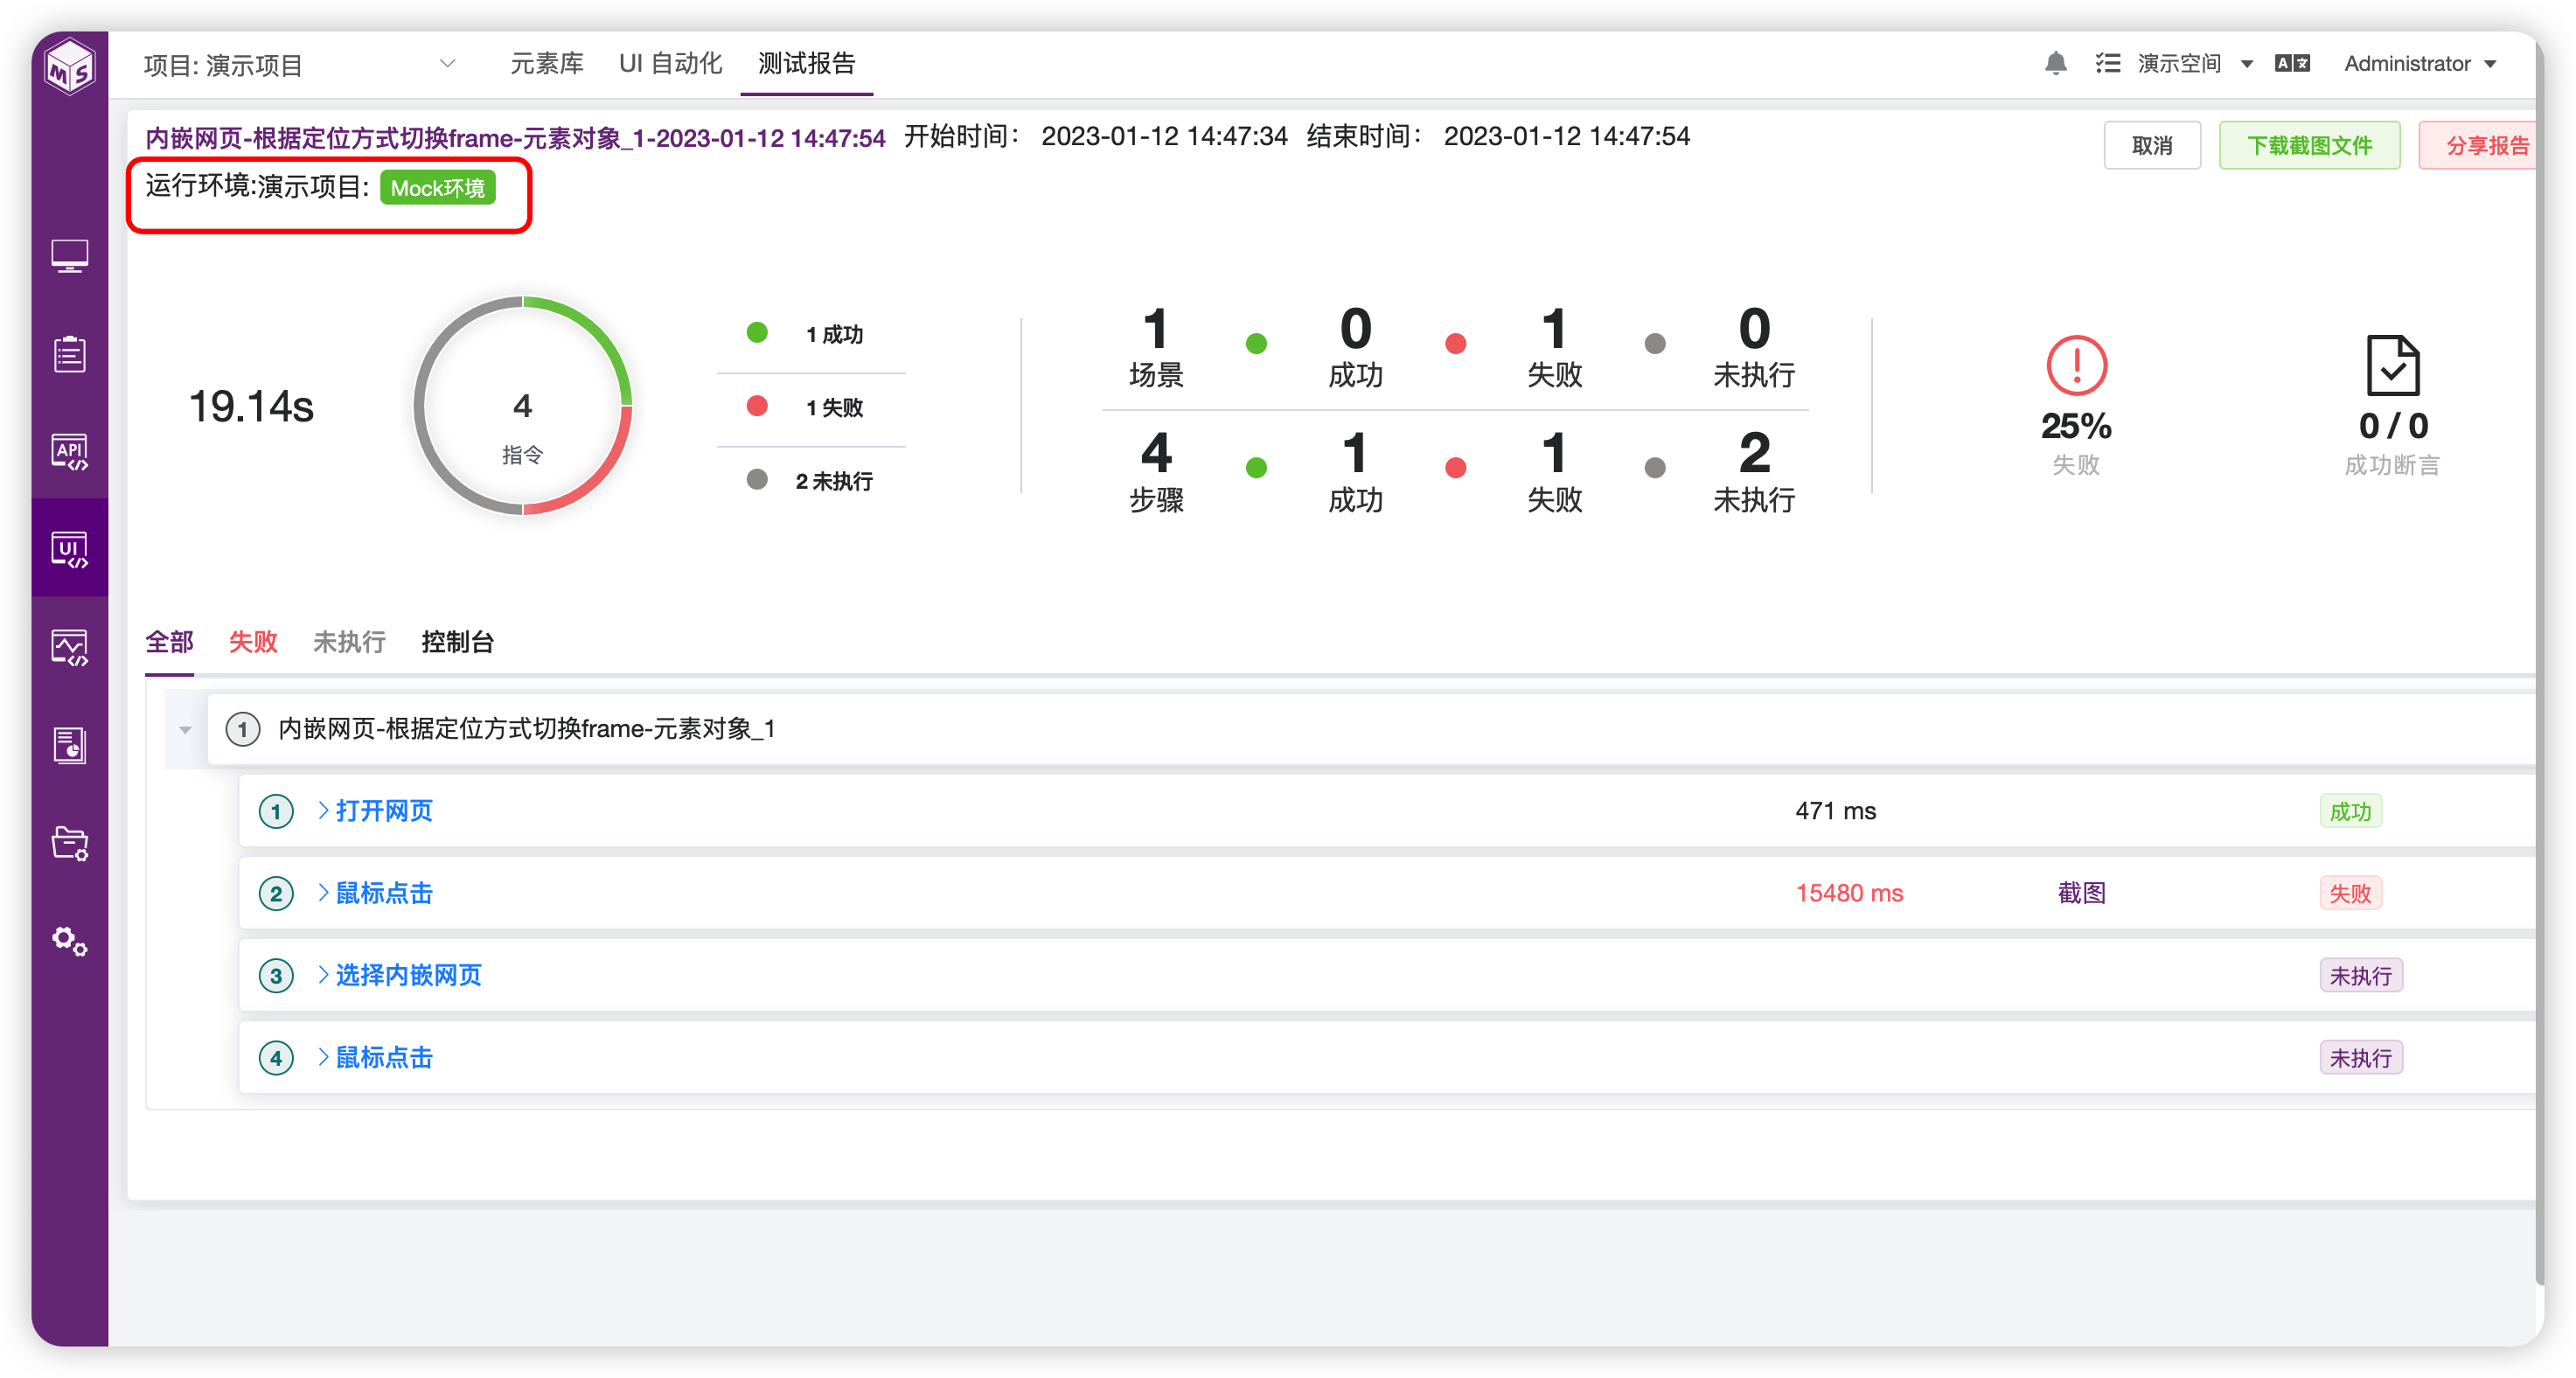Screen dimensions: 2576x1378
Task: Click the 下载截图文件 button
Action: [x=2310, y=144]
